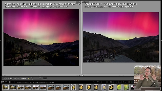Filter by rejected photos flag icon

(x=101, y=82)
